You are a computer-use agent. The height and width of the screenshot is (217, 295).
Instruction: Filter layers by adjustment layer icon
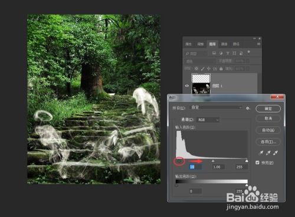[x=221, y=53]
